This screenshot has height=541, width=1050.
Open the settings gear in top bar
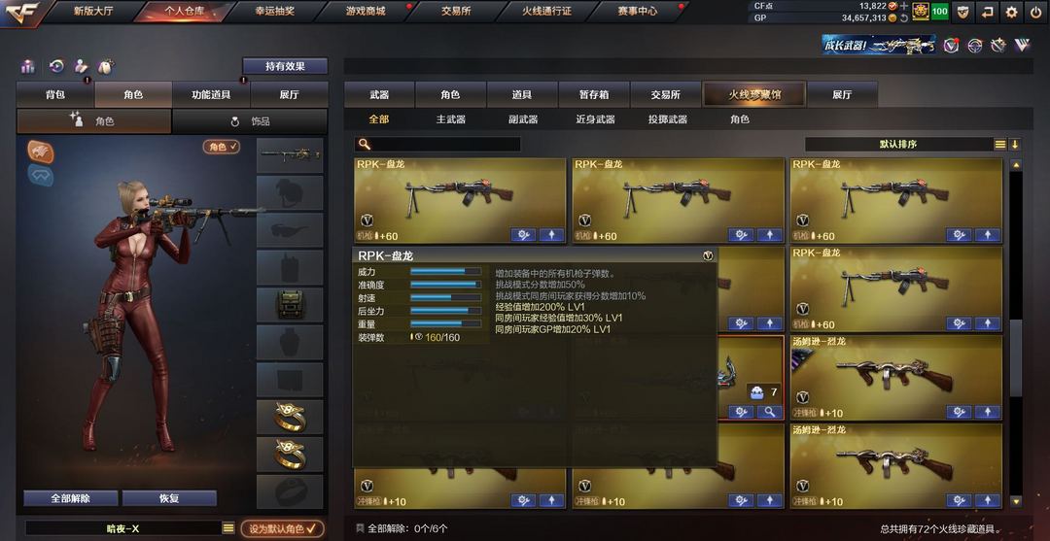1011,12
